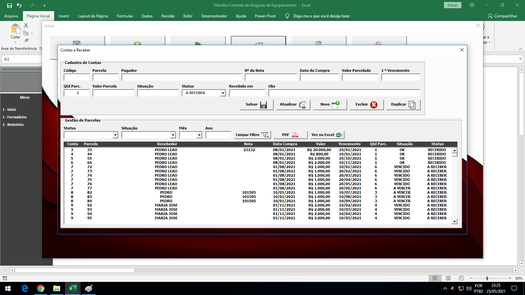Open Chrome from the Windows taskbar
Viewport: 525px width, 295px height.
pos(41,288)
